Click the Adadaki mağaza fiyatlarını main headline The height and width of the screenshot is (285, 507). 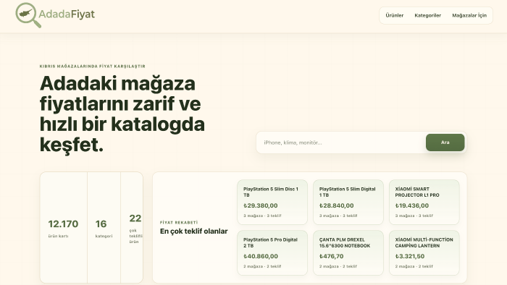click(122, 114)
